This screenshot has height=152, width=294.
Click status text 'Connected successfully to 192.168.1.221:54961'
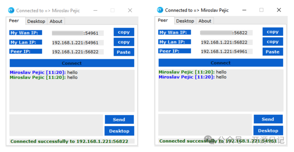218,141
